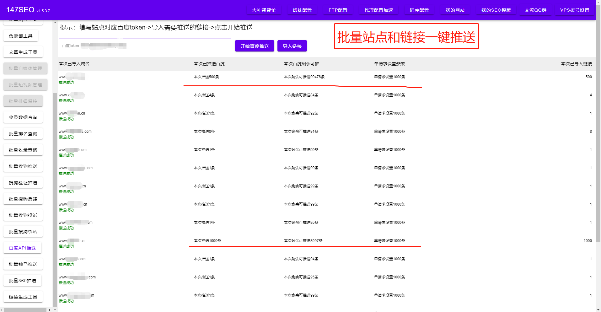Open 批量搜狗推送 in sidebar

(x=23, y=166)
